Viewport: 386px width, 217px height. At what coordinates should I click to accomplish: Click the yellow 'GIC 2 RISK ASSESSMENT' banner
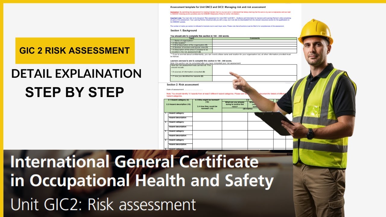[x=75, y=51]
